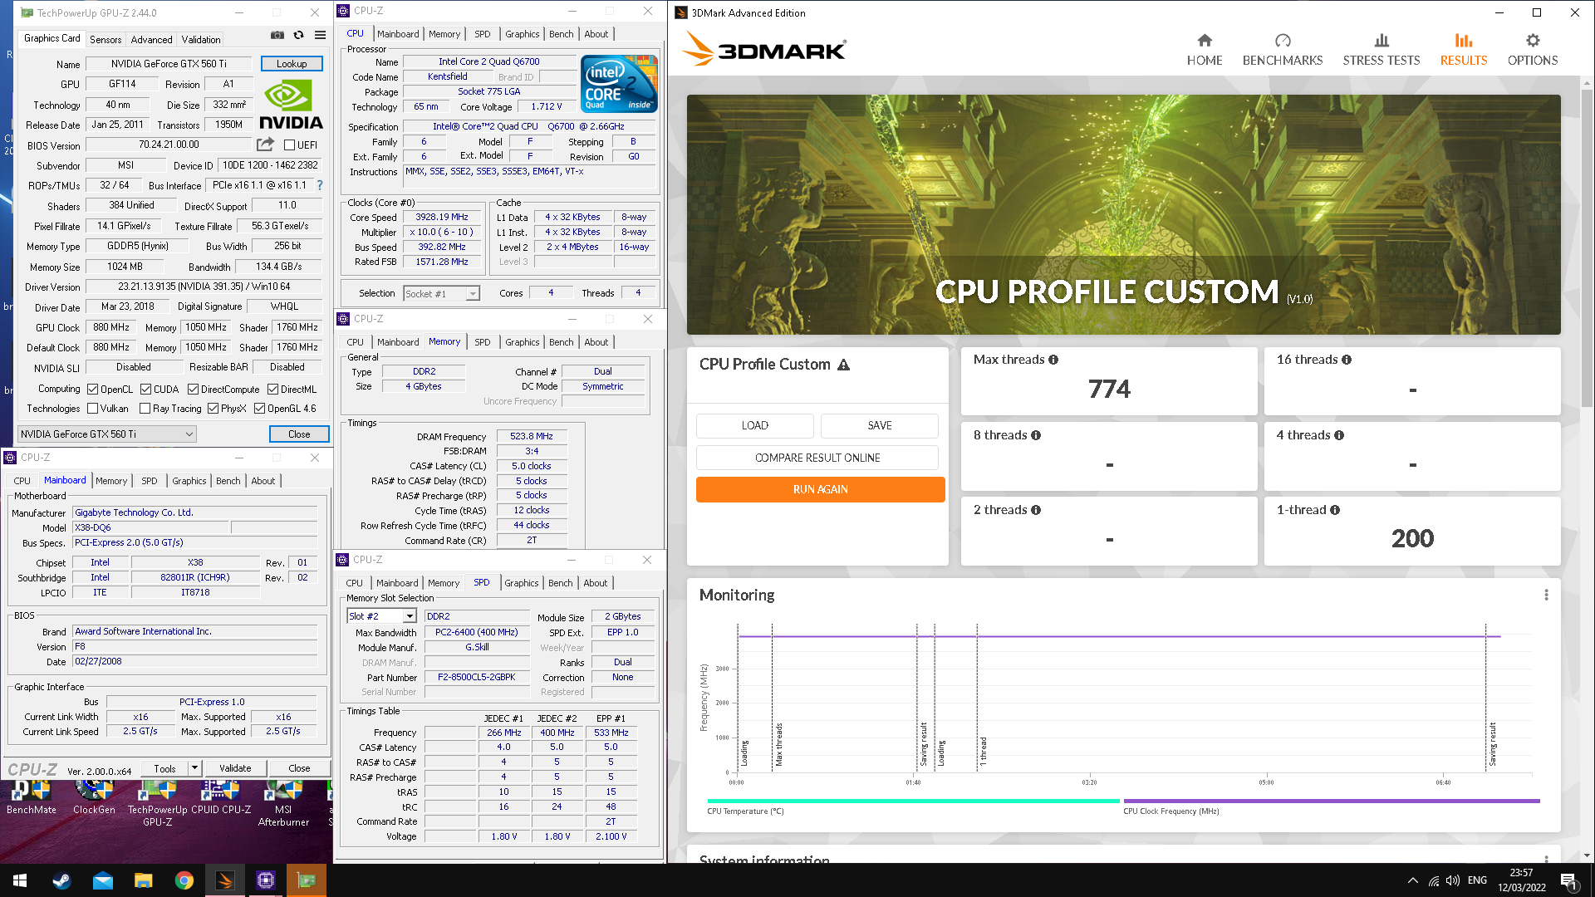Launch Steam from taskbar
Screen dimensions: 1595x897
click(x=61, y=880)
